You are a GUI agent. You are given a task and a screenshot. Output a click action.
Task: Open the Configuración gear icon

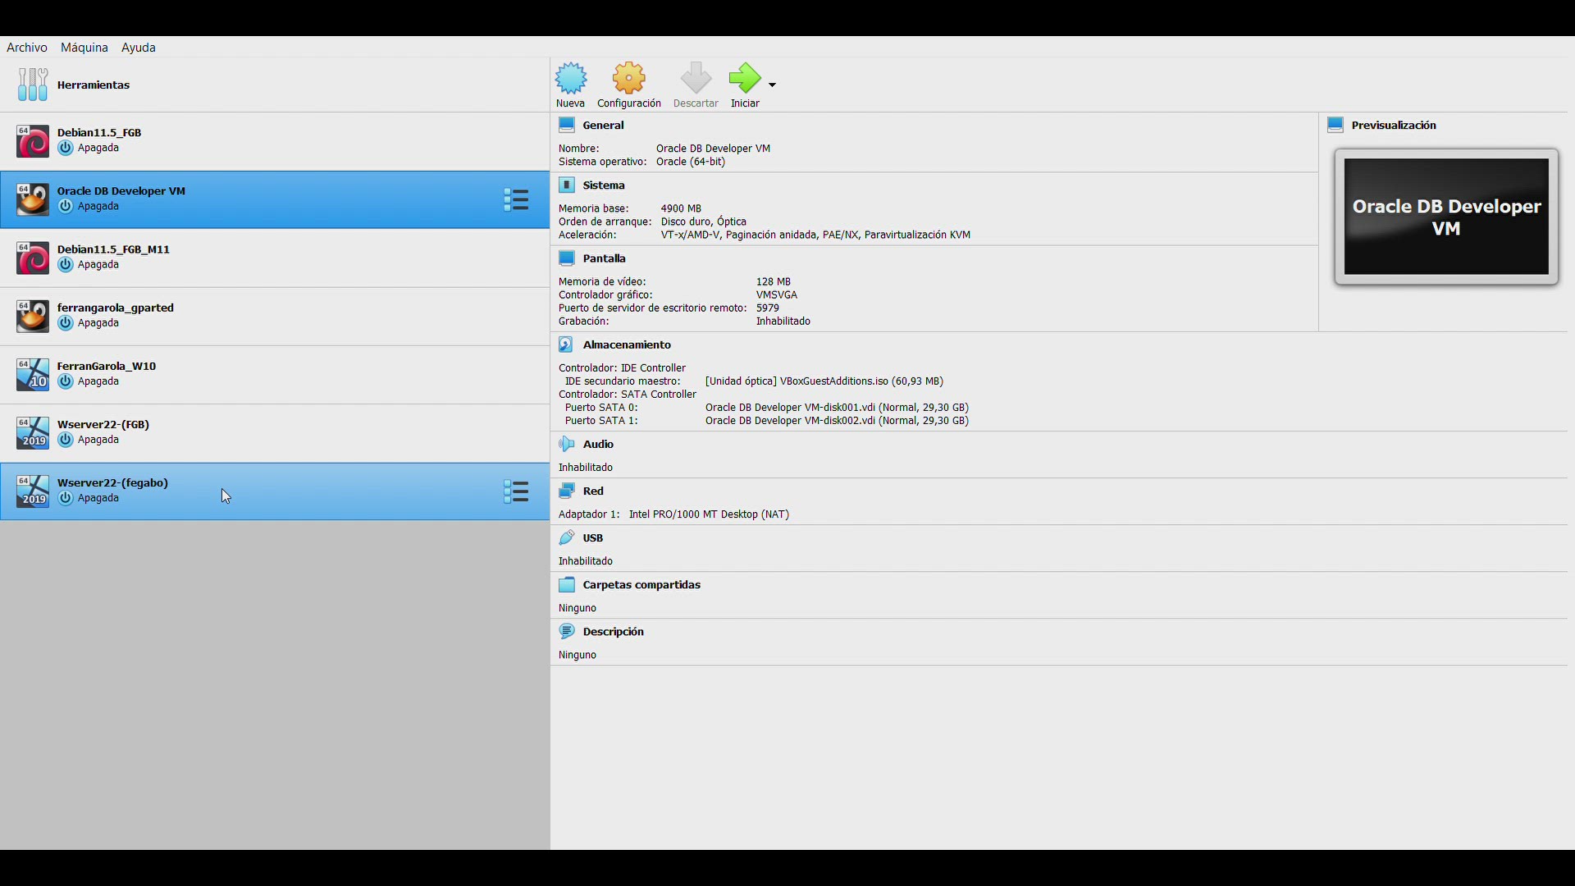click(x=629, y=79)
